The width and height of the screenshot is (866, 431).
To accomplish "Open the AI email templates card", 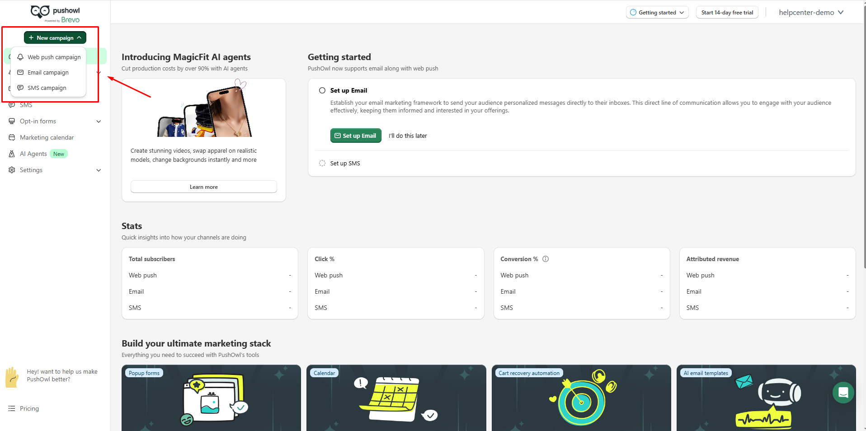I will pyautogui.click(x=766, y=398).
